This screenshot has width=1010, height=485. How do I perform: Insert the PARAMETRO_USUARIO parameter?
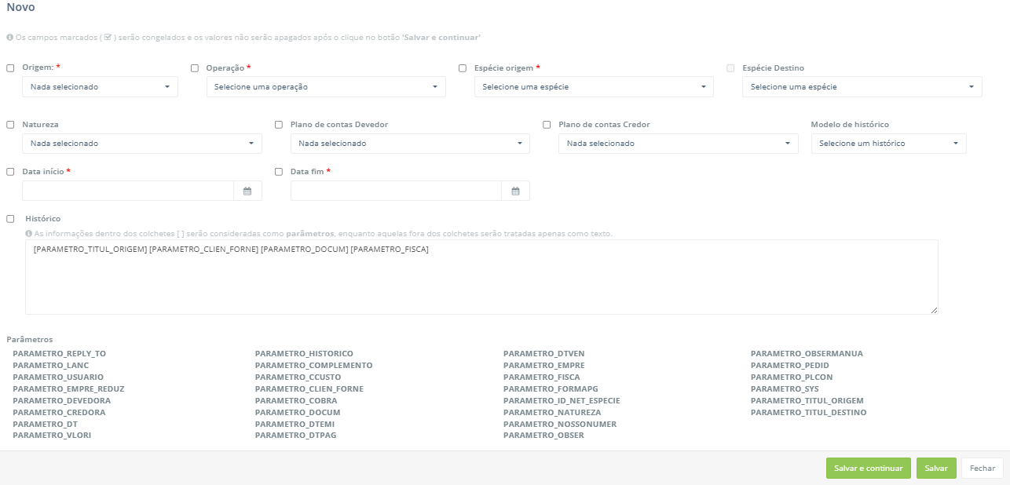point(47,377)
